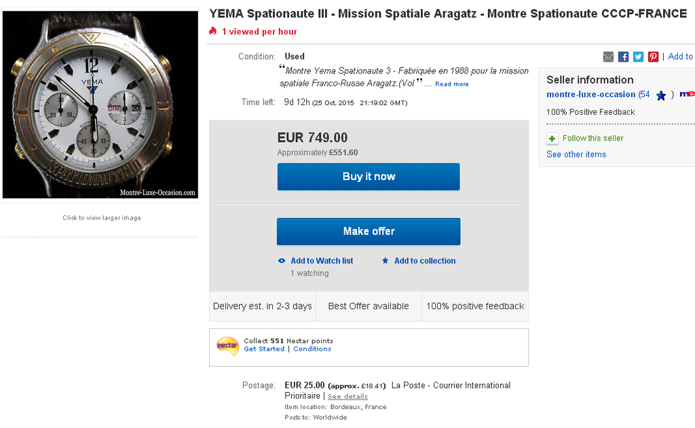Click the Follow this seller text link

pos(593,138)
